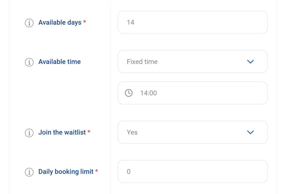The image size is (285, 194).
Task: Expand the Available time selector
Action: click(193, 62)
